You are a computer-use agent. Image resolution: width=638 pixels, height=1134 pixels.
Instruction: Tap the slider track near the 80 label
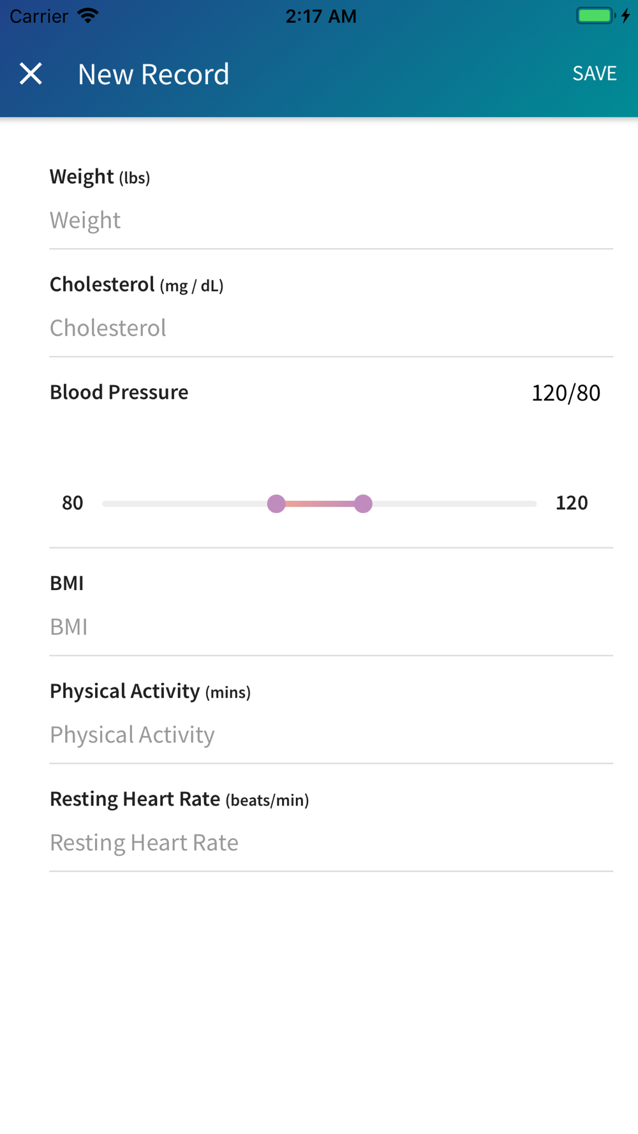(128, 504)
